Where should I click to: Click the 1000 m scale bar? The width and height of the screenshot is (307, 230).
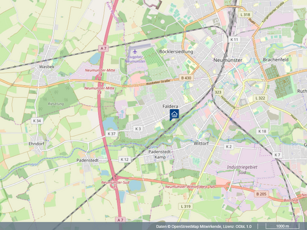coord(282,226)
